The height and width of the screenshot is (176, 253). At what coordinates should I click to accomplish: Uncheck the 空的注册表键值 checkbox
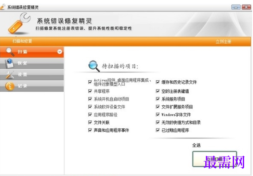tap(158, 91)
